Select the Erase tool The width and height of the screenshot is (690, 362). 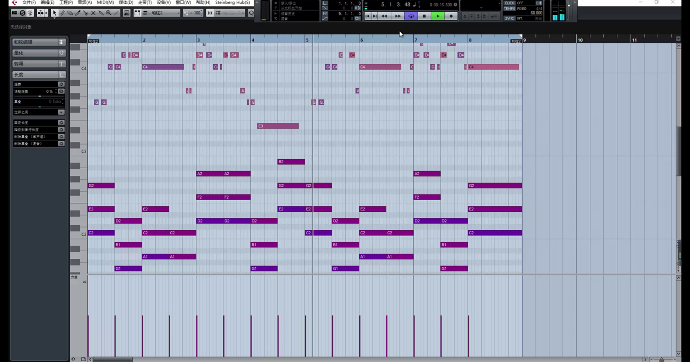coord(70,13)
